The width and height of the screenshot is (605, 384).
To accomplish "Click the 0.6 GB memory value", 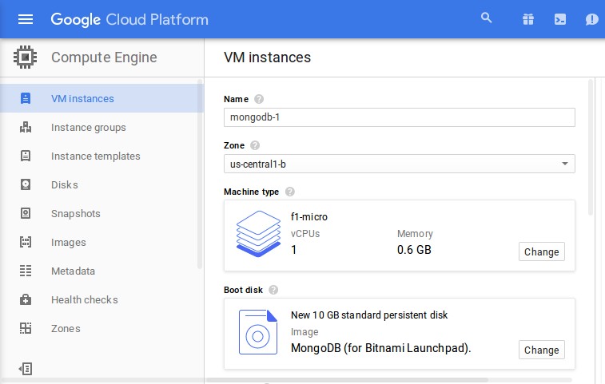I will (x=414, y=250).
